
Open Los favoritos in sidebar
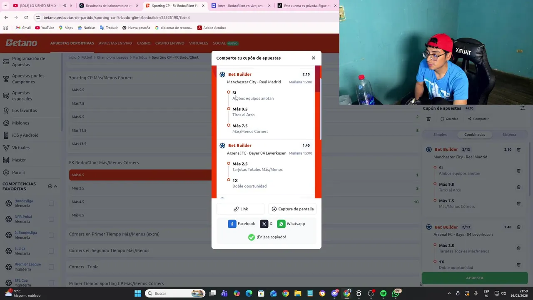point(24,110)
